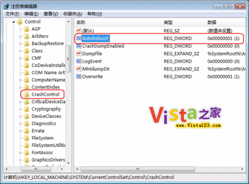Select the AutoReboot value name
Screen dimensions: 249x184
[95, 38]
